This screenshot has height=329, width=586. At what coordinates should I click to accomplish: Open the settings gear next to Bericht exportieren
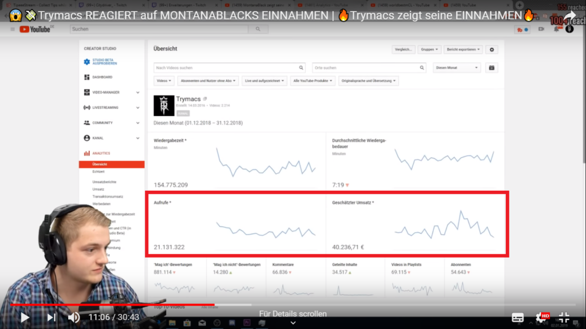[x=492, y=50]
